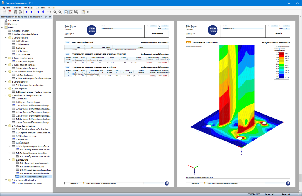Screen dimensions: 302x196
Task: Click 'Pages : 43' in the status bar
Action: pos(269,194)
